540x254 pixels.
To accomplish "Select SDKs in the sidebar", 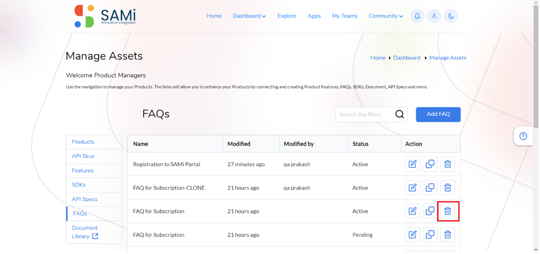I will coord(94,185).
